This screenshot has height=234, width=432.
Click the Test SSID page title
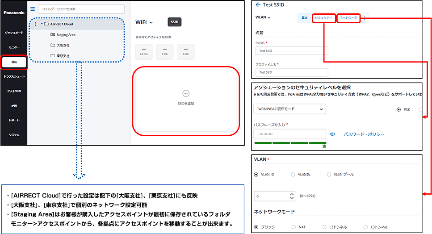[273, 4]
